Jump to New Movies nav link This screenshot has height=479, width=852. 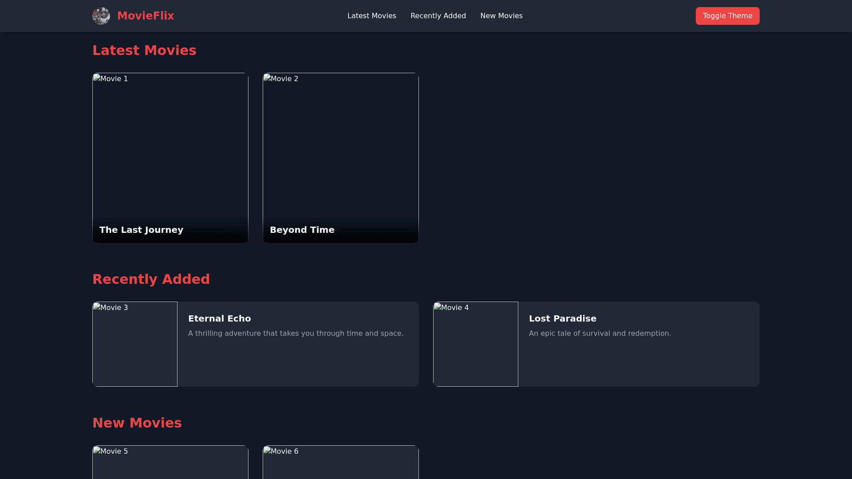(501, 16)
